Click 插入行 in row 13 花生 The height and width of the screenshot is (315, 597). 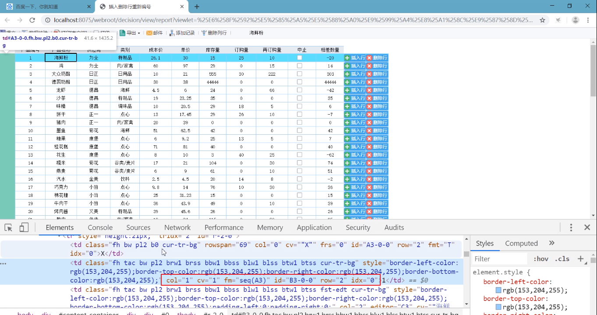click(x=355, y=155)
